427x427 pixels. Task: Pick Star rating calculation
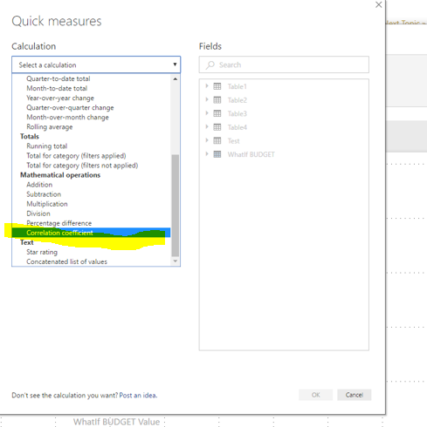(42, 252)
